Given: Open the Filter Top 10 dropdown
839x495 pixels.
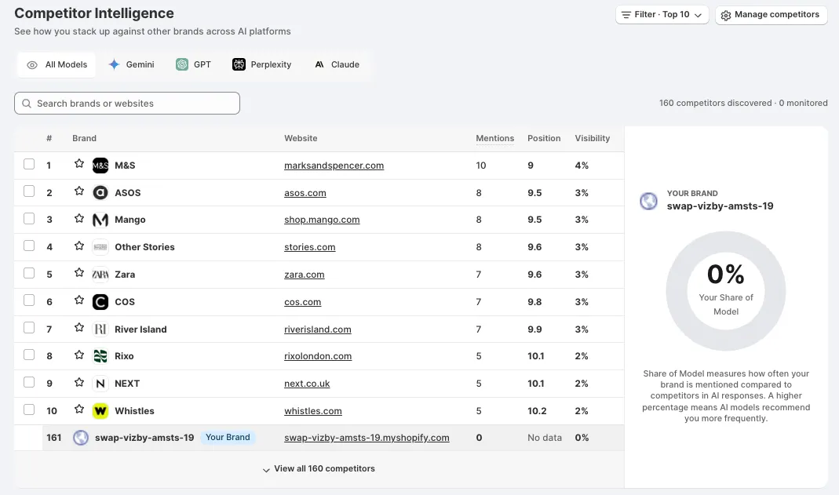Looking at the screenshot, I should (662, 15).
